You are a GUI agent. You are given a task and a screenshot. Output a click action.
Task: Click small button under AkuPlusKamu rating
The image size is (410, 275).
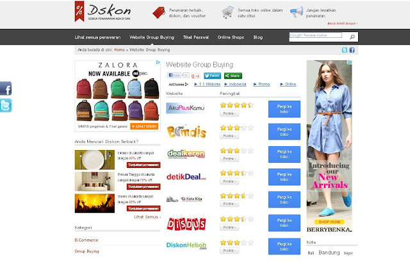coord(229,113)
